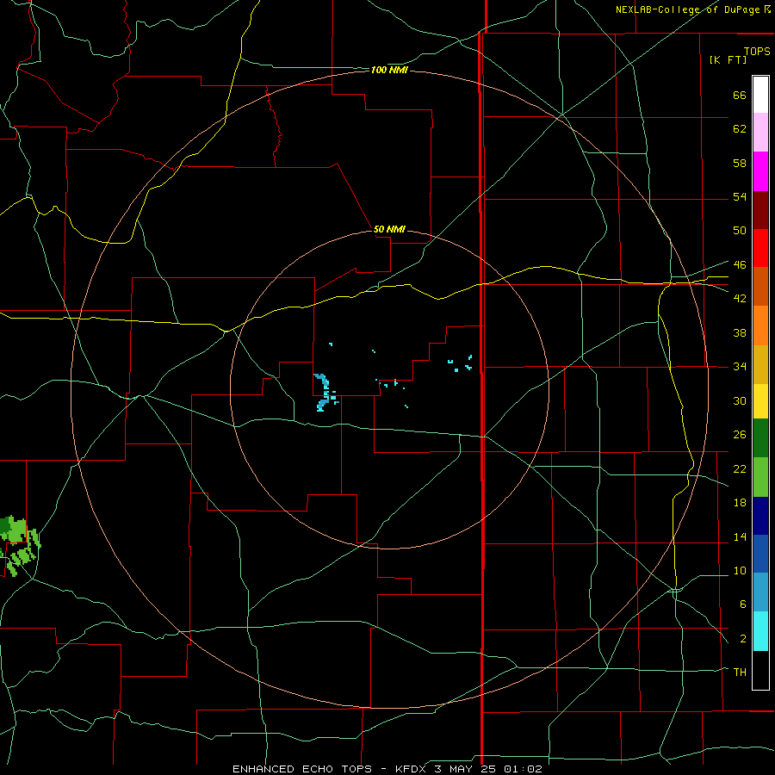Click the cyan echo dots near state line
Image resolution: width=775 pixels, height=775 pixels.
[x=460, y=363]
